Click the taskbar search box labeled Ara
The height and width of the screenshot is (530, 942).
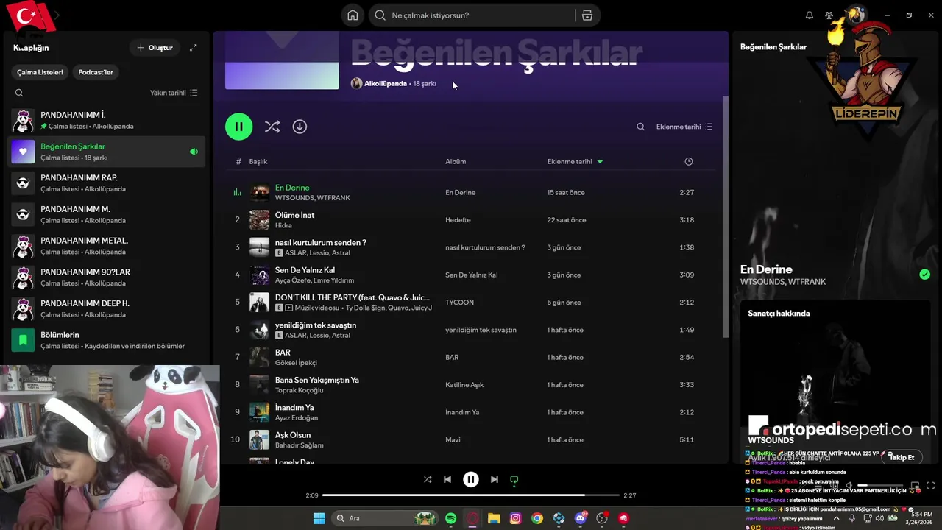[385, 518]
